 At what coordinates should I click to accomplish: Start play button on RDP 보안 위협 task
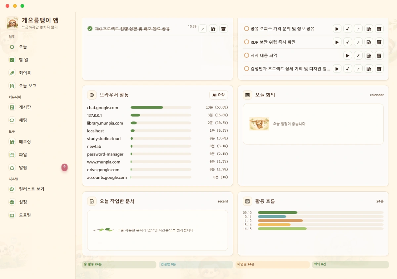(x=337, y=42)
